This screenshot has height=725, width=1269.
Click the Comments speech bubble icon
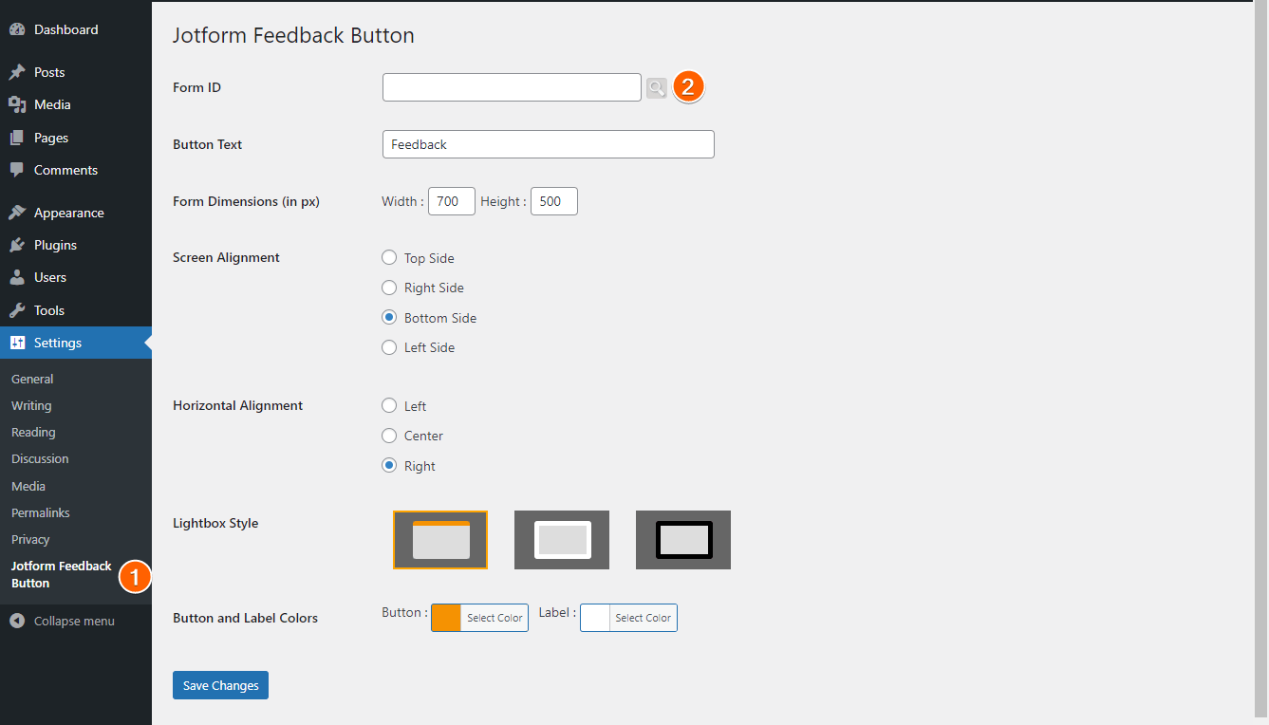tap(17, 170)
